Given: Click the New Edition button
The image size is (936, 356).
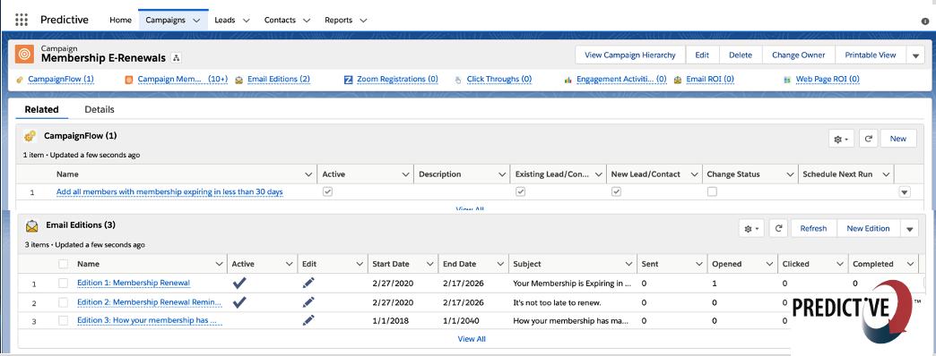Looking at the screenshot, I should point(868,228).
